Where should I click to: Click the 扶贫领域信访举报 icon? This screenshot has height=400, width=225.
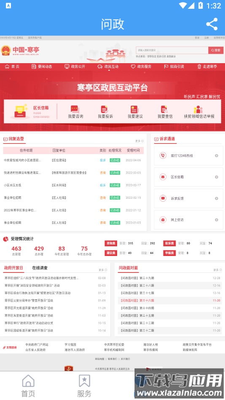[198, 109]
